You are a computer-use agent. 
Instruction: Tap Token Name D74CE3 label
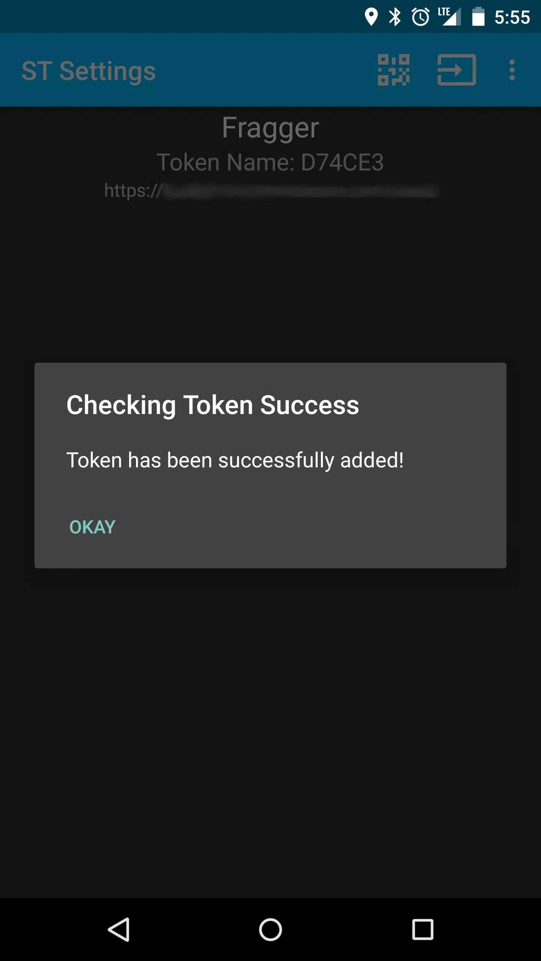270,162
